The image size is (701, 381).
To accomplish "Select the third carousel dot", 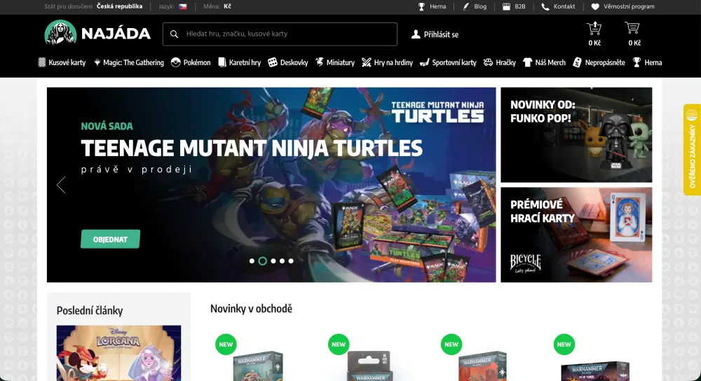I will click(273, 261).
